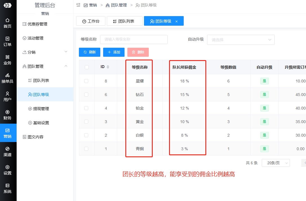Click the 刷新 refresh button
The image size is (306, 201).
point(90,52)
